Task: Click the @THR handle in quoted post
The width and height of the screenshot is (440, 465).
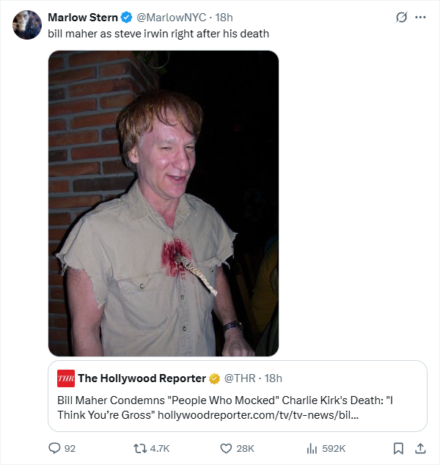Action: tap(240, 378)
